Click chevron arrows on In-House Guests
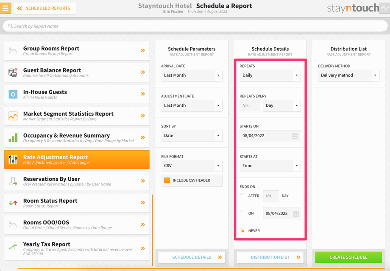This screenshot has height=271, width=390. 143,94
